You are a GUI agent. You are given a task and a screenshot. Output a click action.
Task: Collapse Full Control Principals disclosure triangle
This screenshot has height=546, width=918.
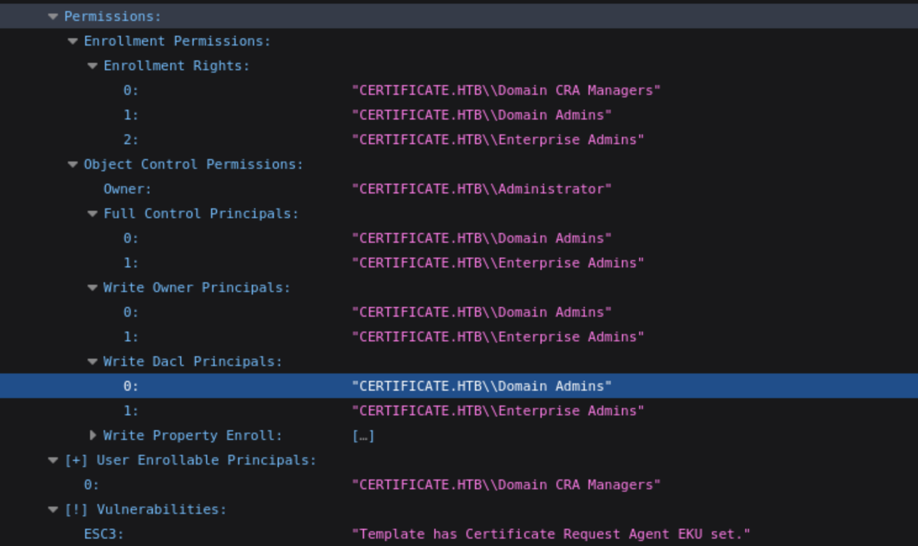93,214
